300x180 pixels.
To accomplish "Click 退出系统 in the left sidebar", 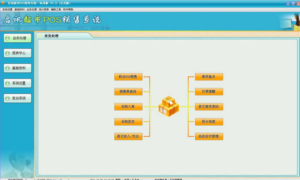I will coord(18,98).
